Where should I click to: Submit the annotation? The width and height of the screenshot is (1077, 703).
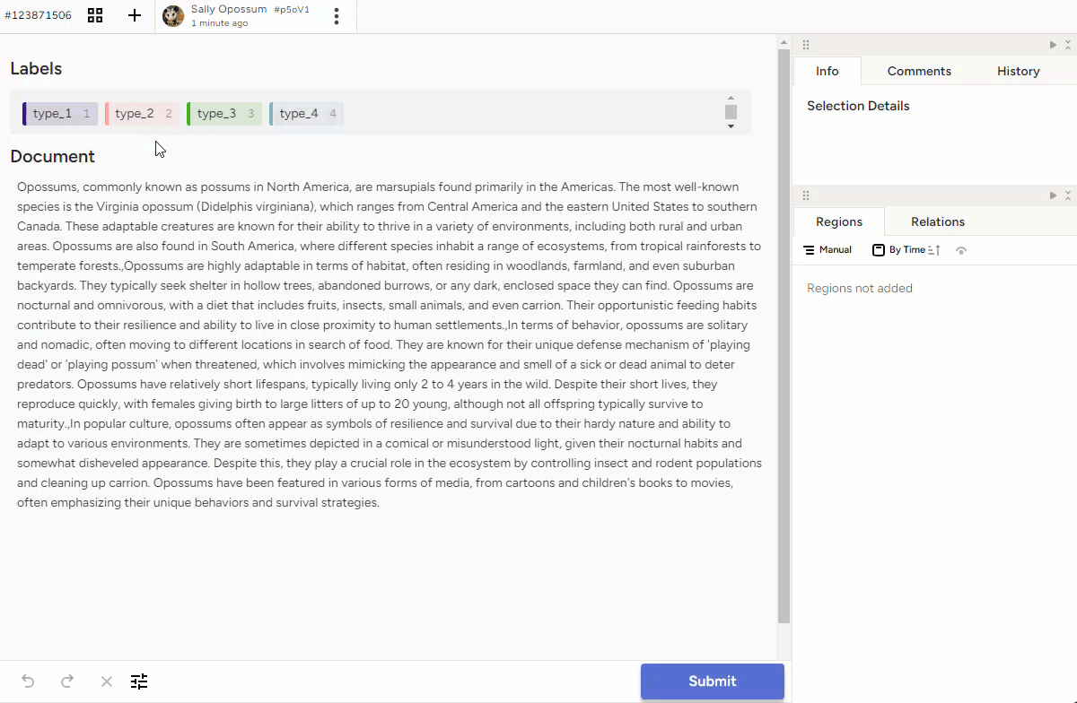tap(712, 681)
